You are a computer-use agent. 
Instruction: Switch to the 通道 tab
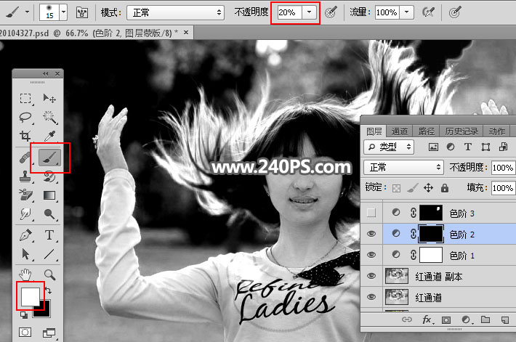(x=399, y=131)
